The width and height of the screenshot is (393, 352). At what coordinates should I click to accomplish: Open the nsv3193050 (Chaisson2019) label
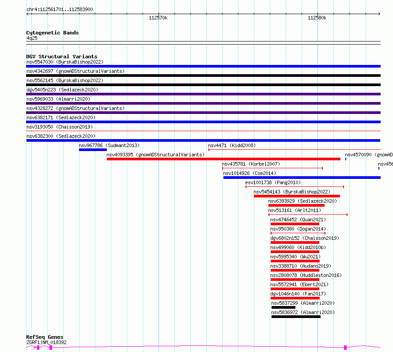60,127
